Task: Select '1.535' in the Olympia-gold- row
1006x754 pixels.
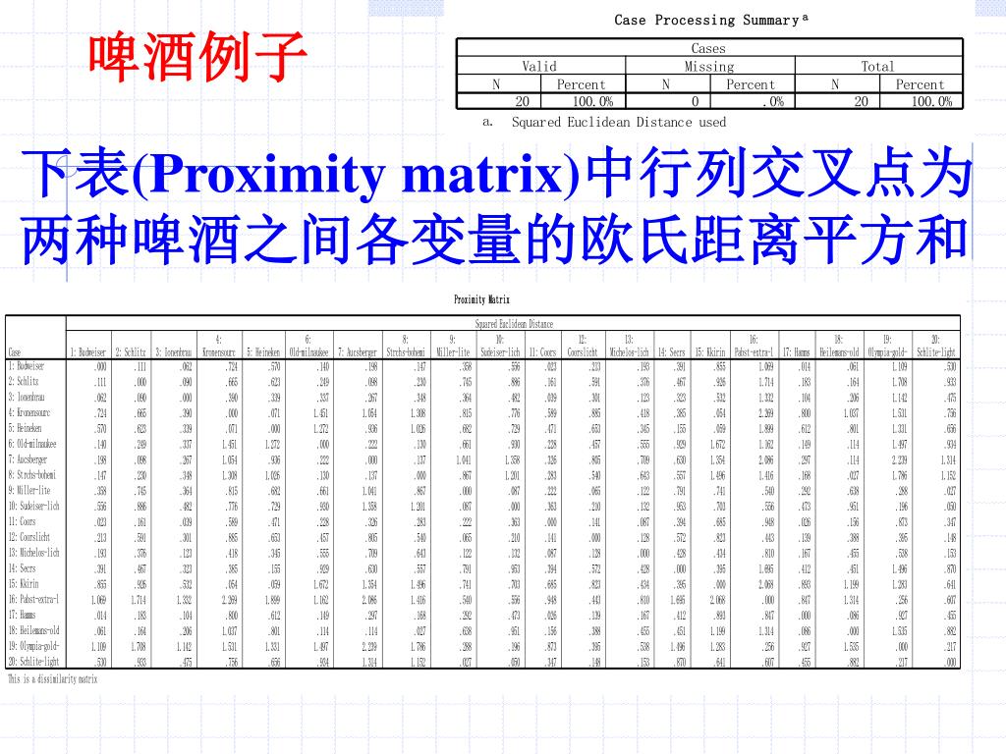Action: (x=851, y=647)
